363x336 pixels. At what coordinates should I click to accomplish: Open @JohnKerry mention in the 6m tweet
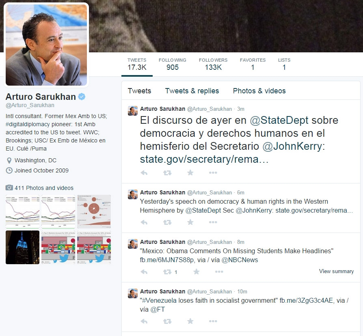(x=254, y=210)
